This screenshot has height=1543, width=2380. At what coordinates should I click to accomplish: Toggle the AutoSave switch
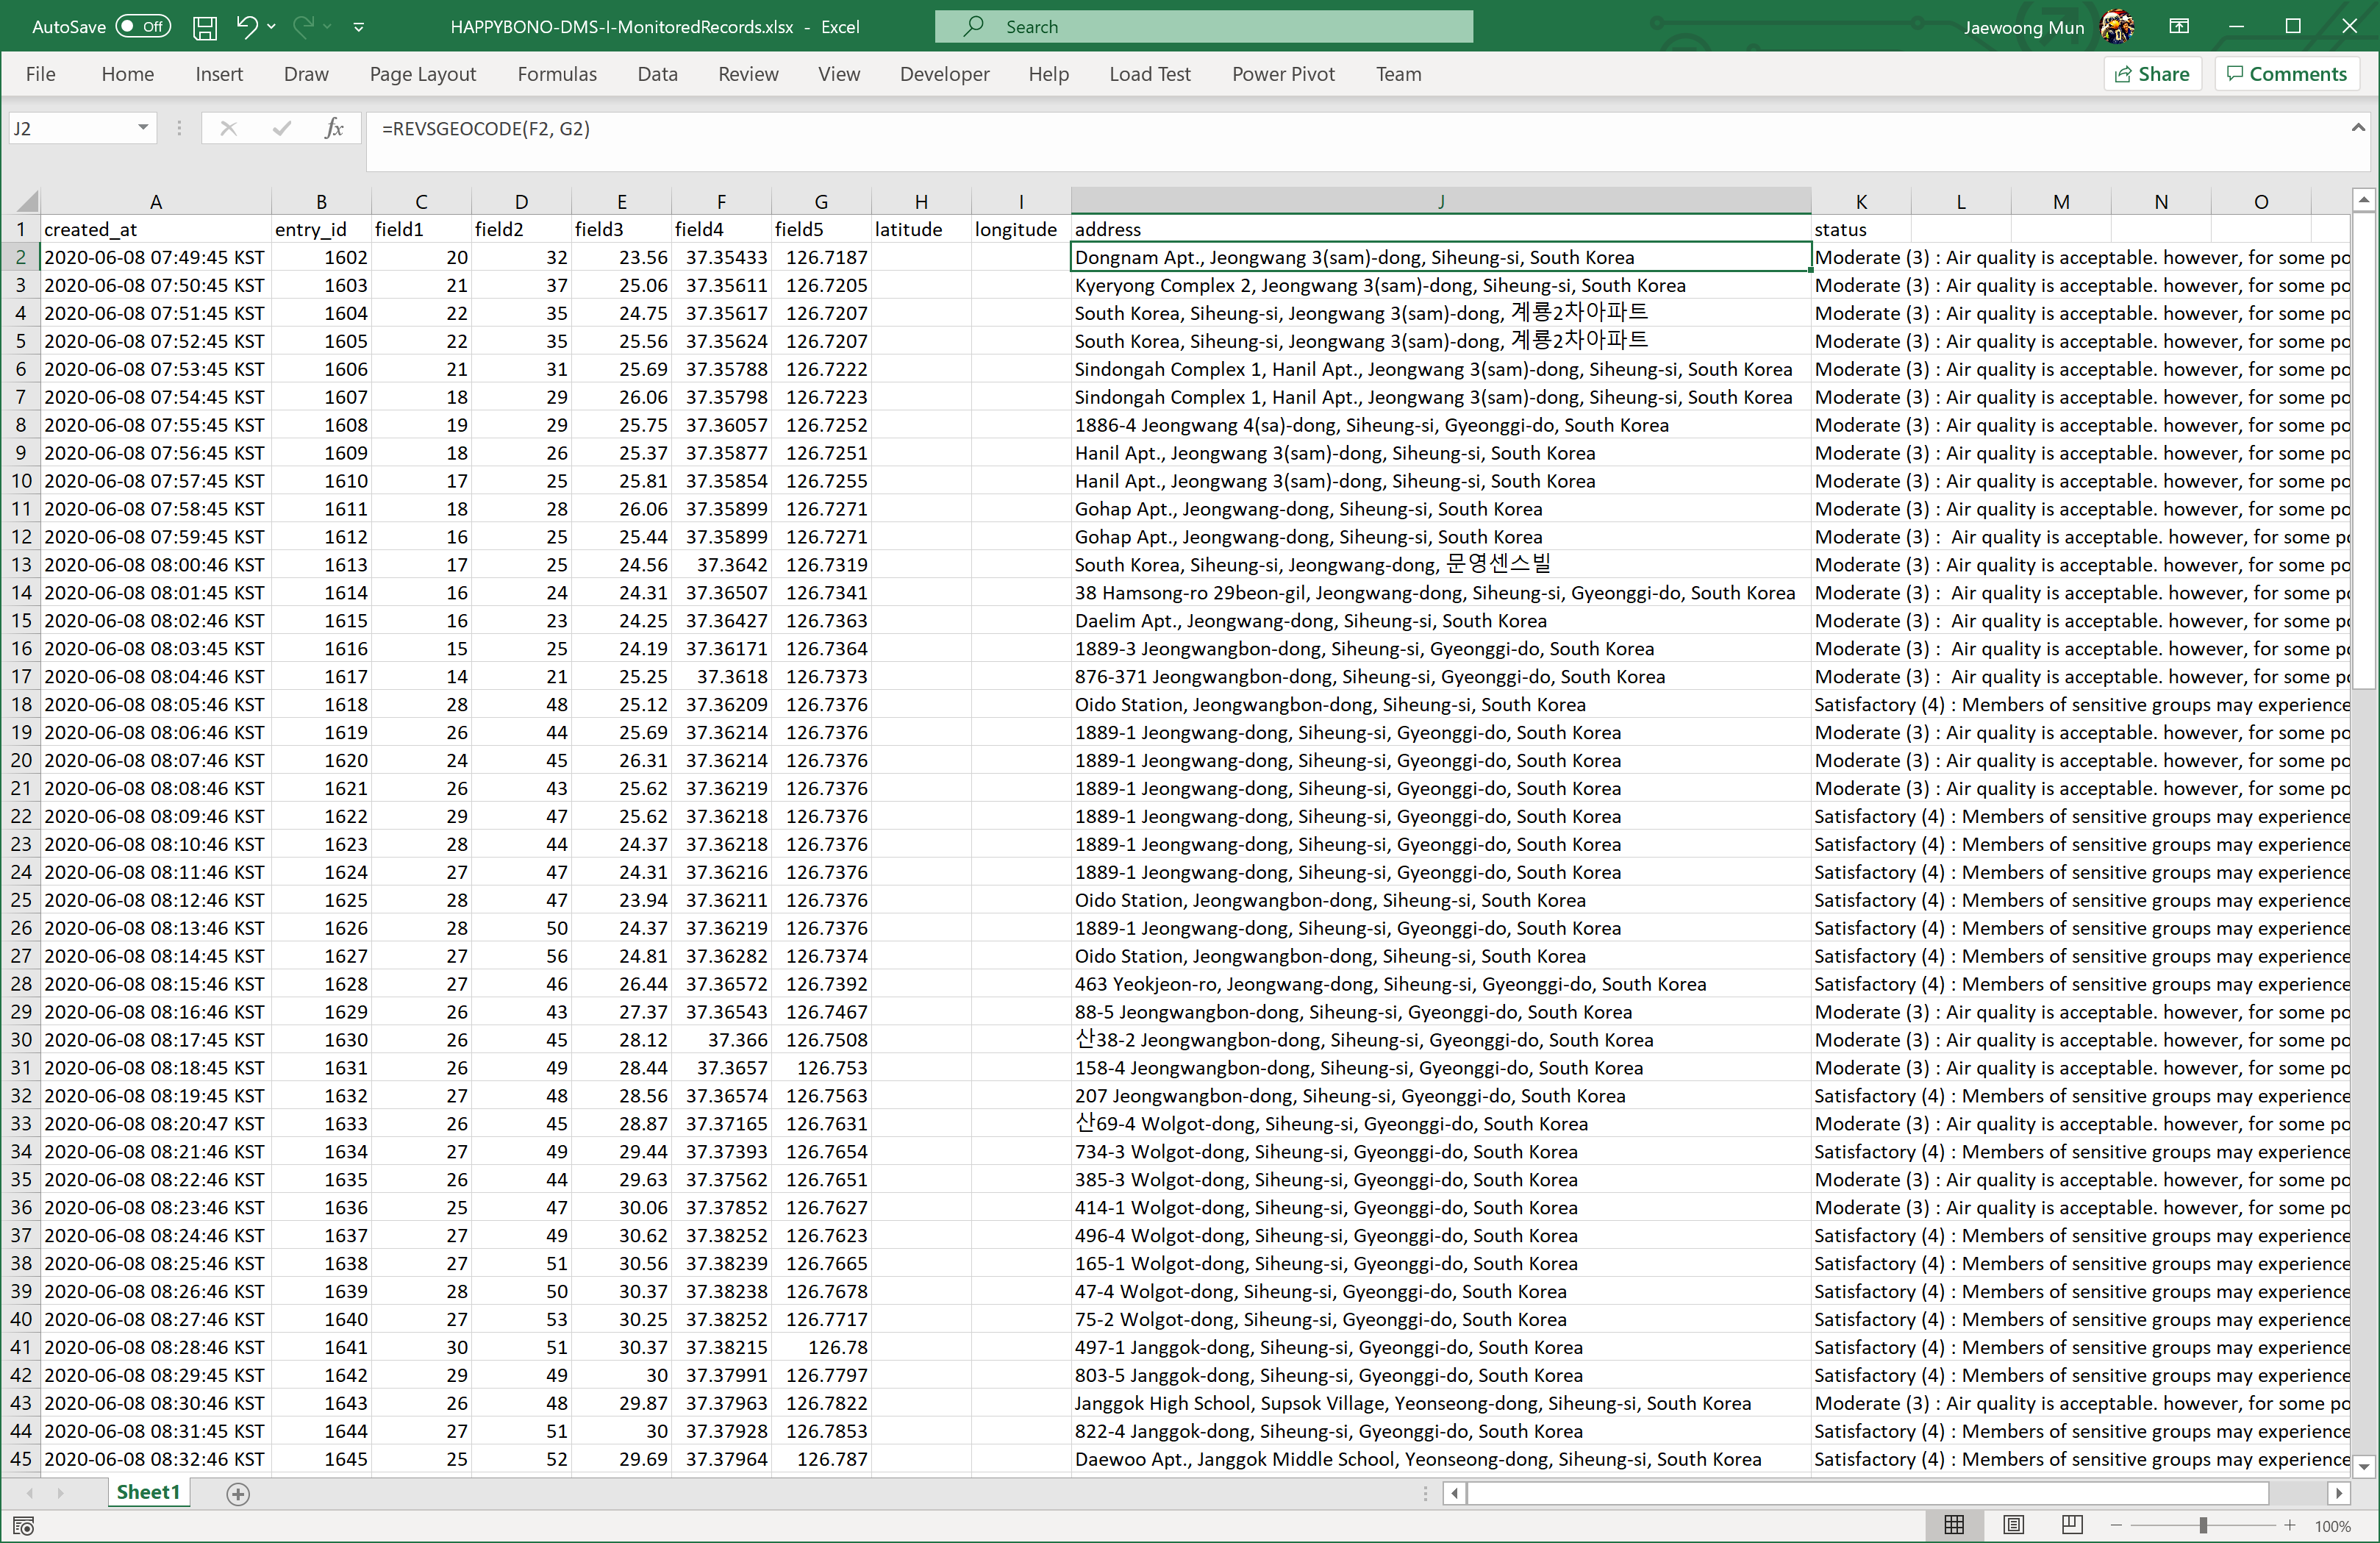143,27
